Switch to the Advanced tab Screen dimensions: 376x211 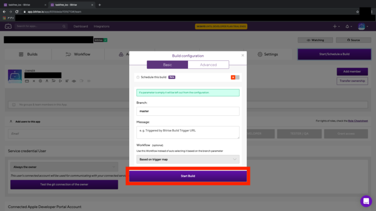(208, 65)
